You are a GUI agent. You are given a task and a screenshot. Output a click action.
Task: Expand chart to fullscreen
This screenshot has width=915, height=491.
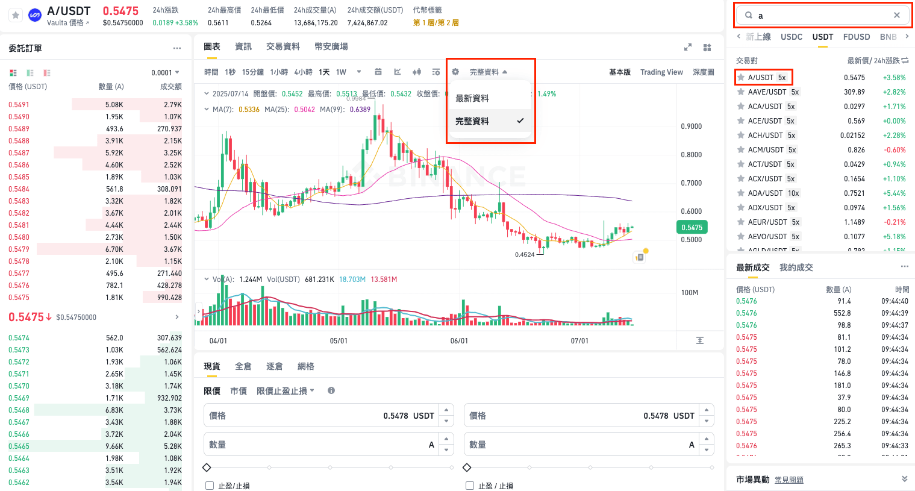(688, 47)
